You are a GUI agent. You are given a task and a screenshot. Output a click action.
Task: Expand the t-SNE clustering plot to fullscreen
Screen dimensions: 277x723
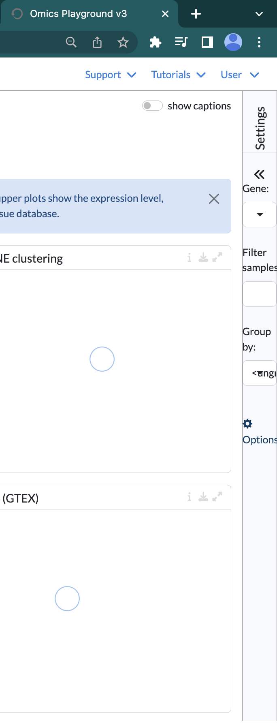pos(217,257)
